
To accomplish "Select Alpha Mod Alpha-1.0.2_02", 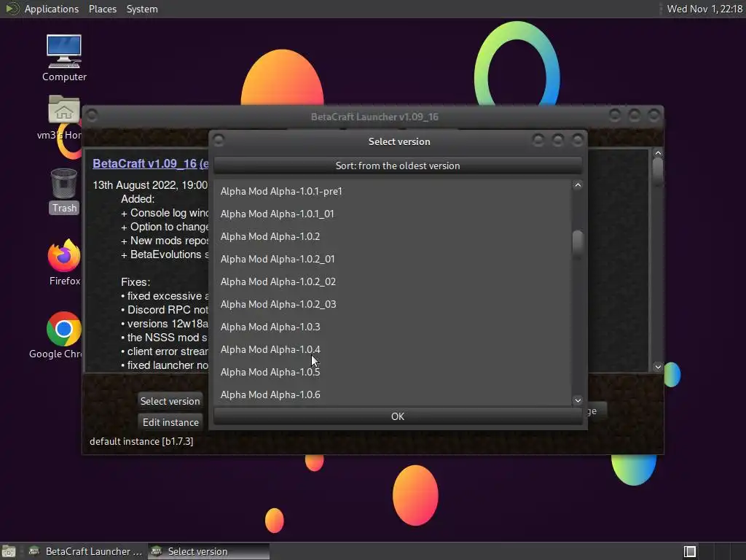I will pos(392,281).
